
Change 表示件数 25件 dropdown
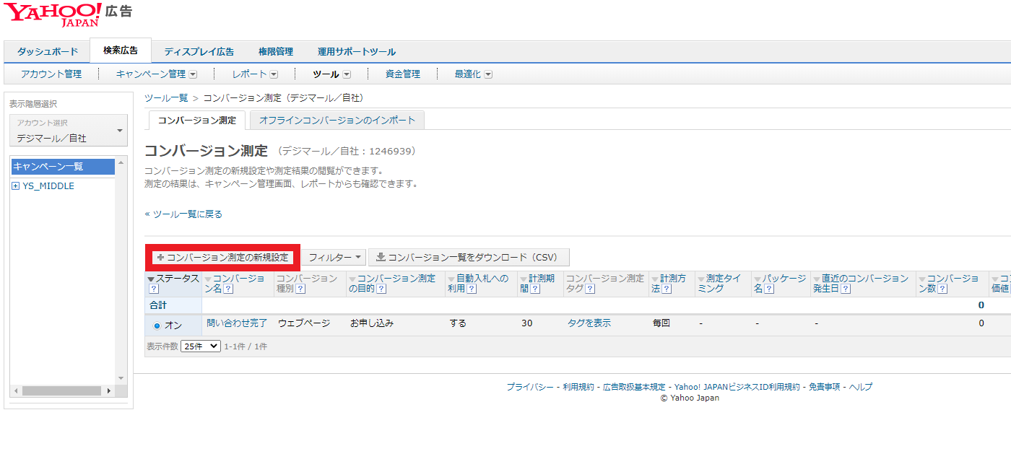pyautogui.click(x=201, y=346)
